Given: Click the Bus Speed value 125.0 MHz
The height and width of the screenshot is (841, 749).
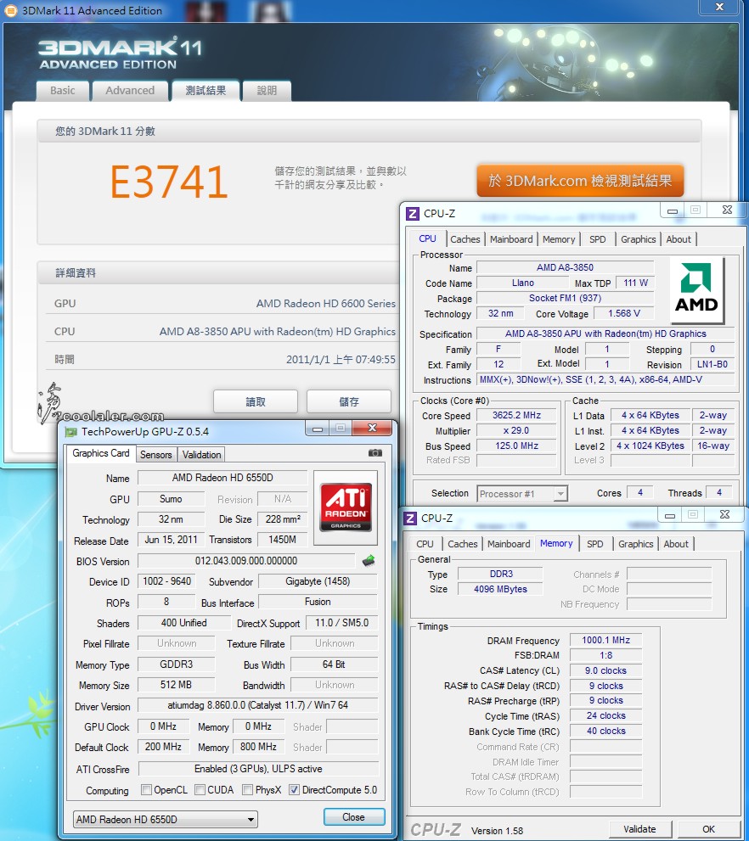Looking at the screenshot, I should click(x=516, y=446).
